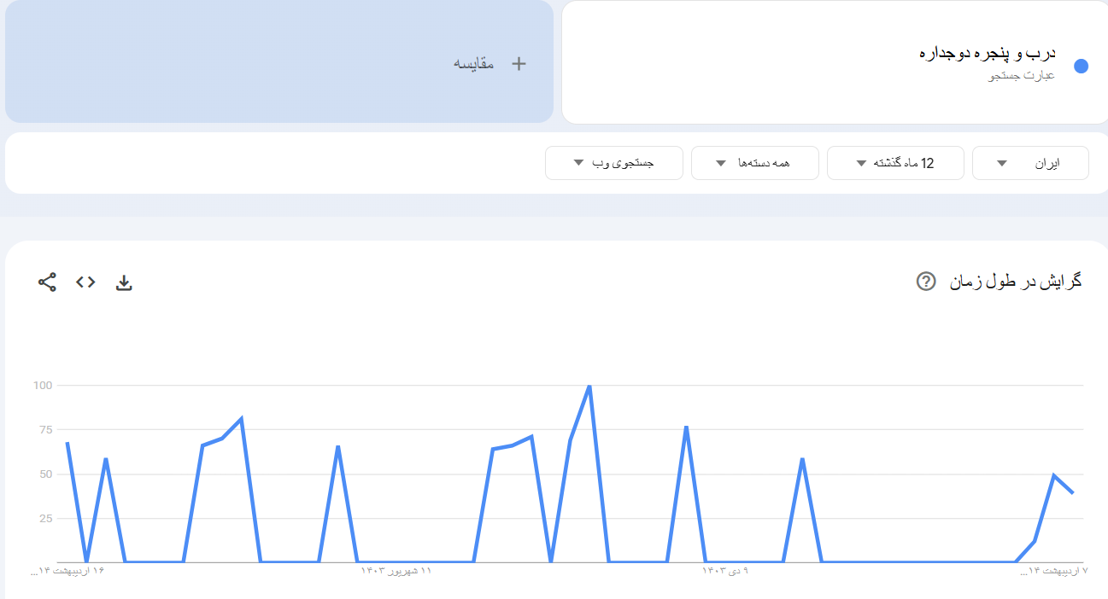
Task: Click the share icon on the chart card
Action: coord(47,282)
